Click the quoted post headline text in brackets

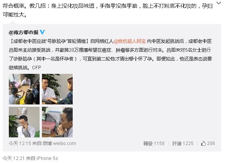[x=48, y=41]
